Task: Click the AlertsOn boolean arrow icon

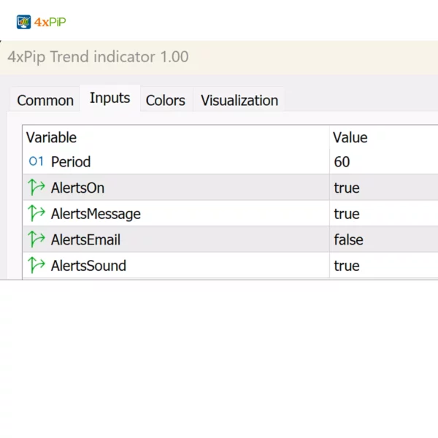Action: [36, 188]
